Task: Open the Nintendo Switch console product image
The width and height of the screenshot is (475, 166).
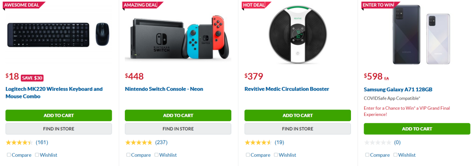Action: tap(178, 37)
